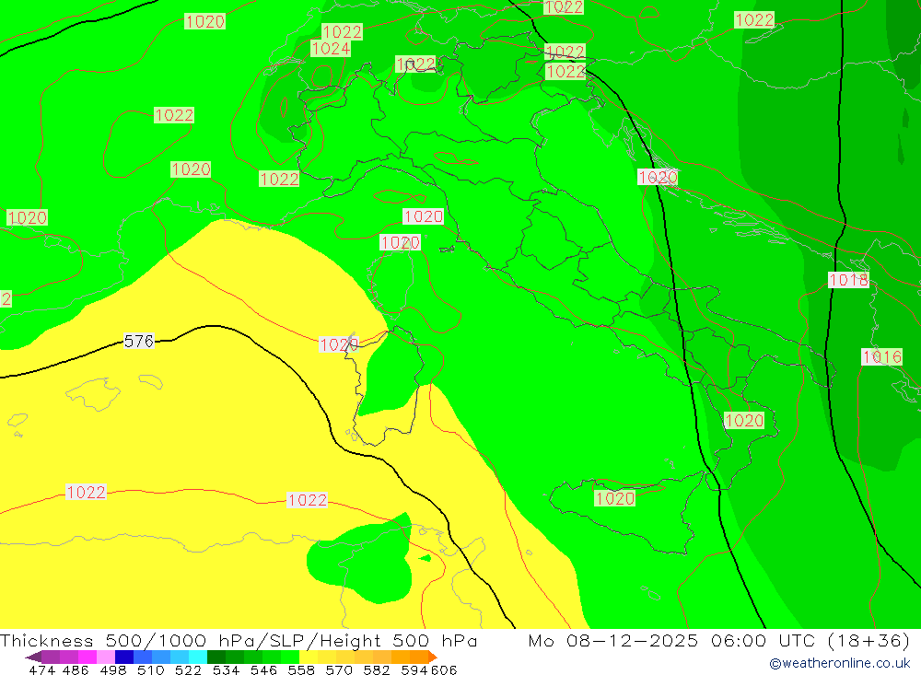921x675 pixels.
Task: Click the darkest green swatch in the legend
Action: coord(216,657)
